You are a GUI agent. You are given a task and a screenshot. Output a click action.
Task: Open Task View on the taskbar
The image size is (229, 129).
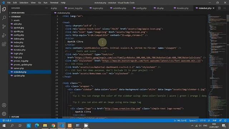click(x=20, y=126)
